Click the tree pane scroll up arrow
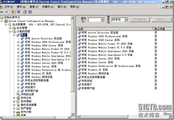Viewport: 174px width, 120px height. click(72, 18)
